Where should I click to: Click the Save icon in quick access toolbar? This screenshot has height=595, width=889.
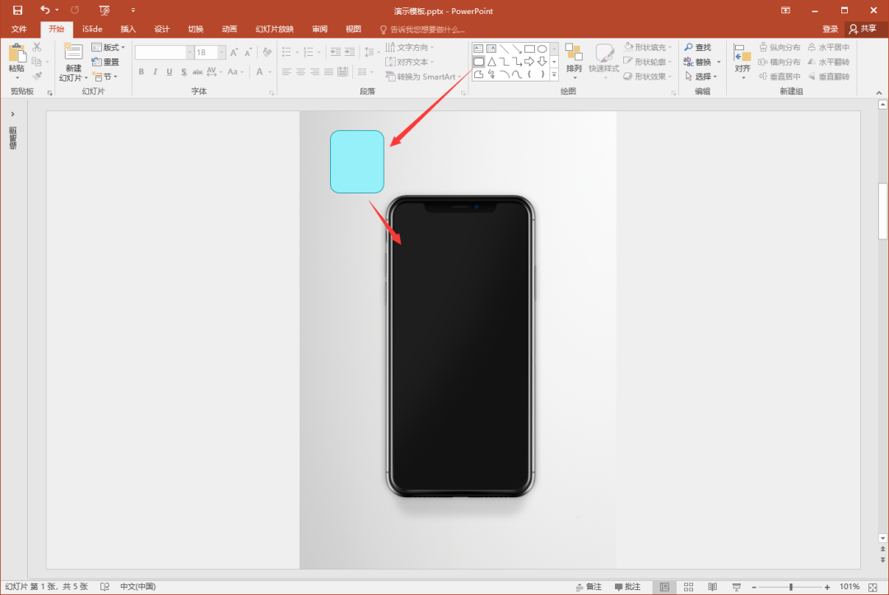click(17, 10)
